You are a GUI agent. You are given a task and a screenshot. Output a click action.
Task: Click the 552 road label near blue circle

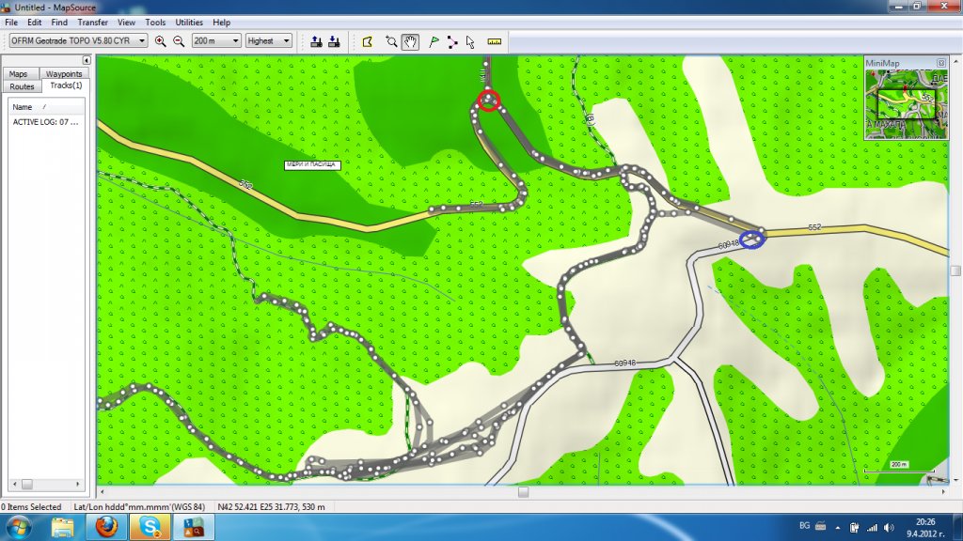click(x=814, y=227)
